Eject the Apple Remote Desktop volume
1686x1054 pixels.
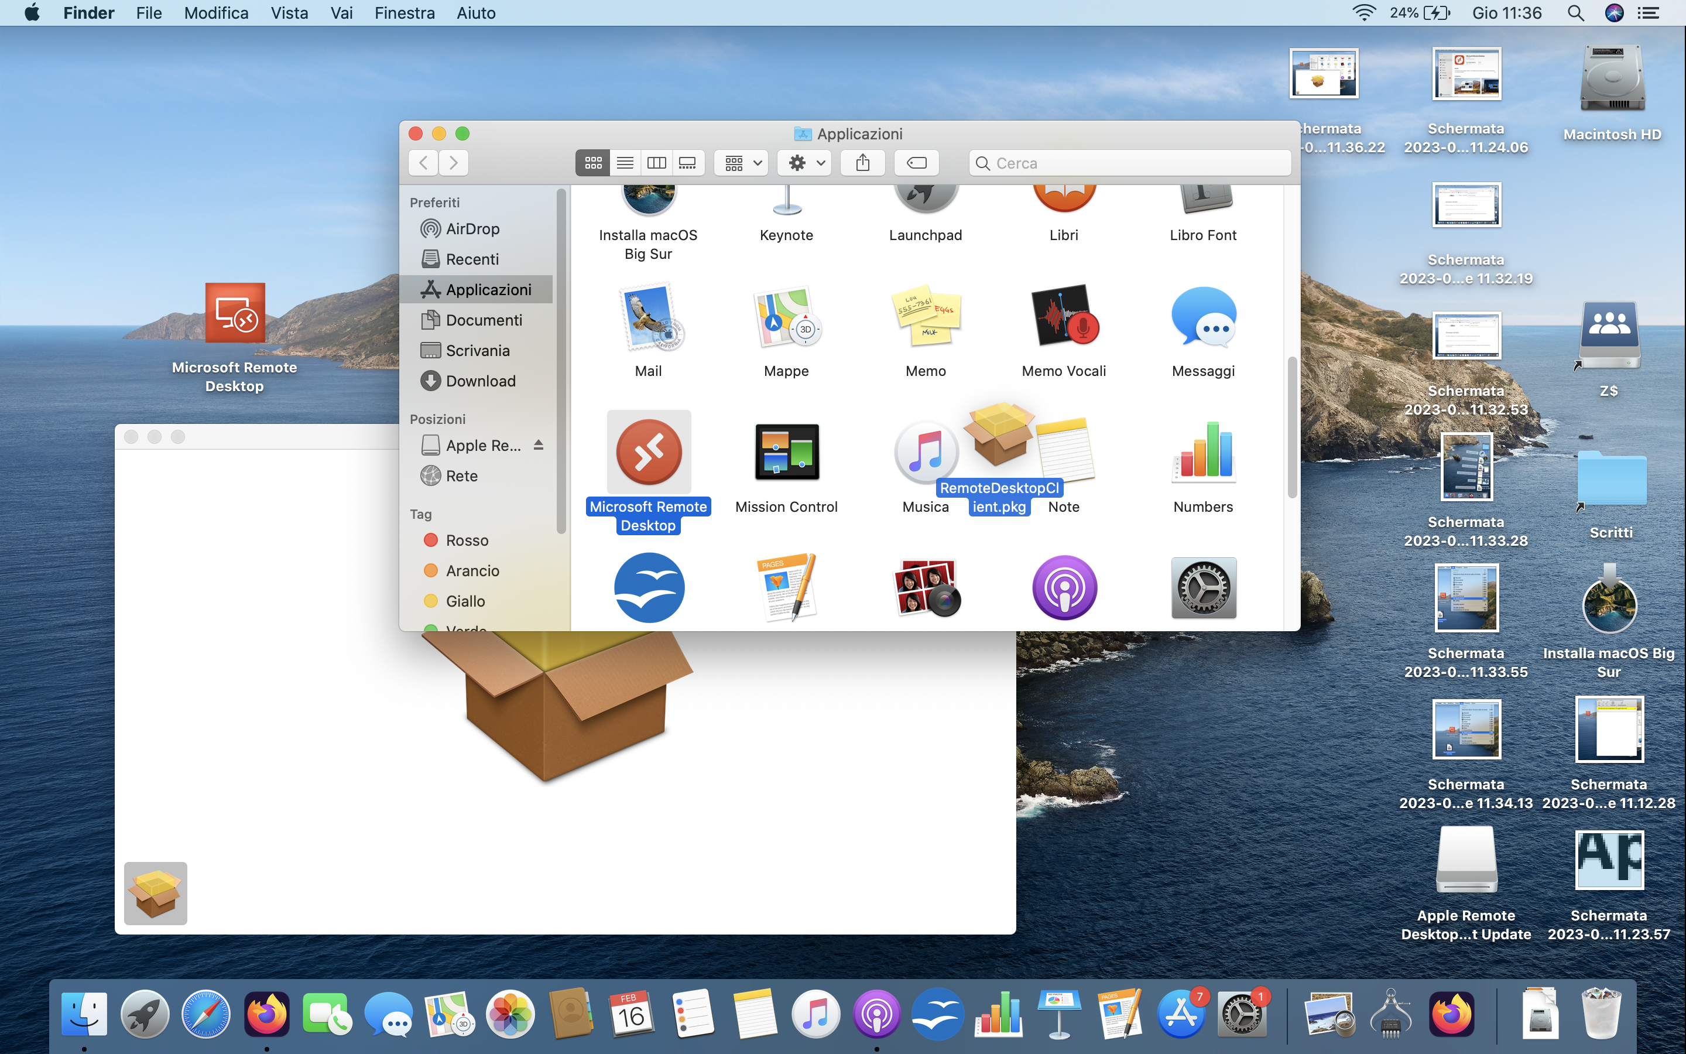point(538,446)
